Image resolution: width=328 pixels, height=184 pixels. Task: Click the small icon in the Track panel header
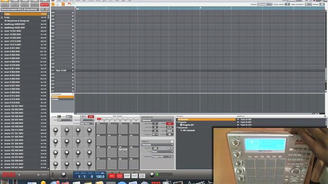172,142
